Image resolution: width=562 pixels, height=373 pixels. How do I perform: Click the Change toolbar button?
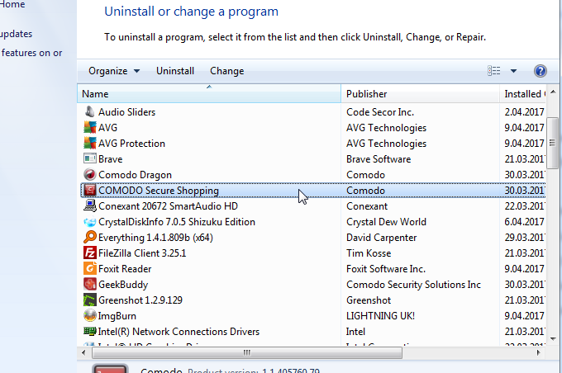226,71
